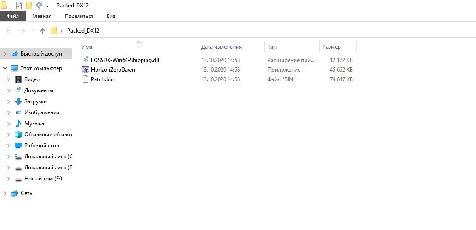Image resolution: width=476 pixels, height=230 pixels.
Task: Expand the Сеть tree node
Action: click(5, 193)
